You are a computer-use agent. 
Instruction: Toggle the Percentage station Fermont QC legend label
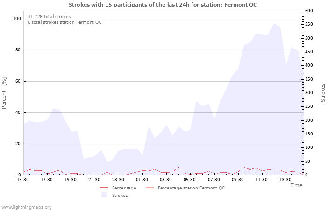(191, 188)
